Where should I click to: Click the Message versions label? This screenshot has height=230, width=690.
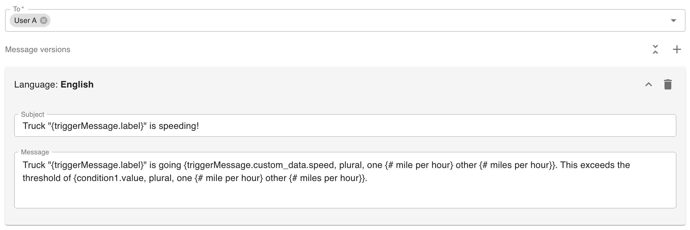(38, 50)
